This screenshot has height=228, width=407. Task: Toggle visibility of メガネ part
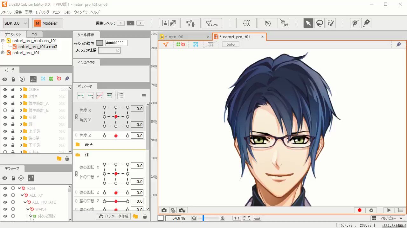pos(5,97)
